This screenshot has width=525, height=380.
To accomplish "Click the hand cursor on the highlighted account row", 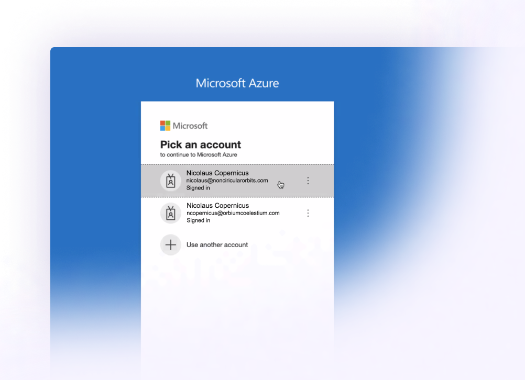I will tap(281, 184).
